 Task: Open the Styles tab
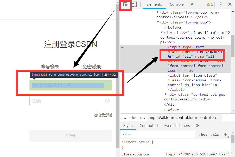click(x=128, y=126)
